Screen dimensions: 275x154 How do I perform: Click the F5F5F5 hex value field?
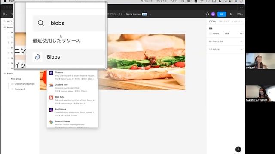point(216,33)
